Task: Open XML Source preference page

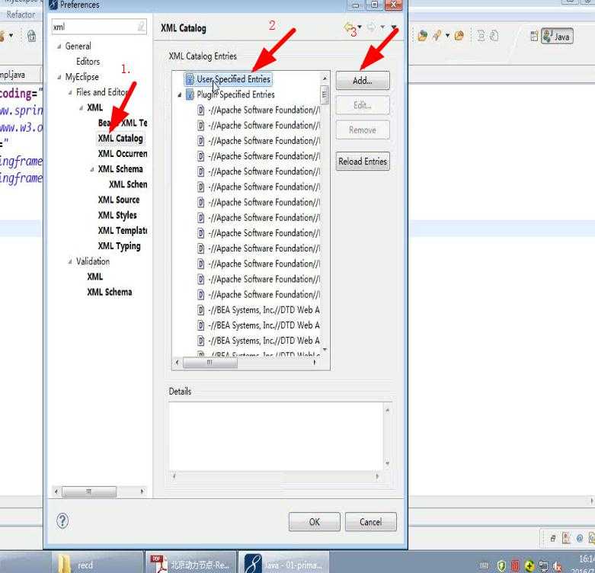Action: click(x=119, y=200)
